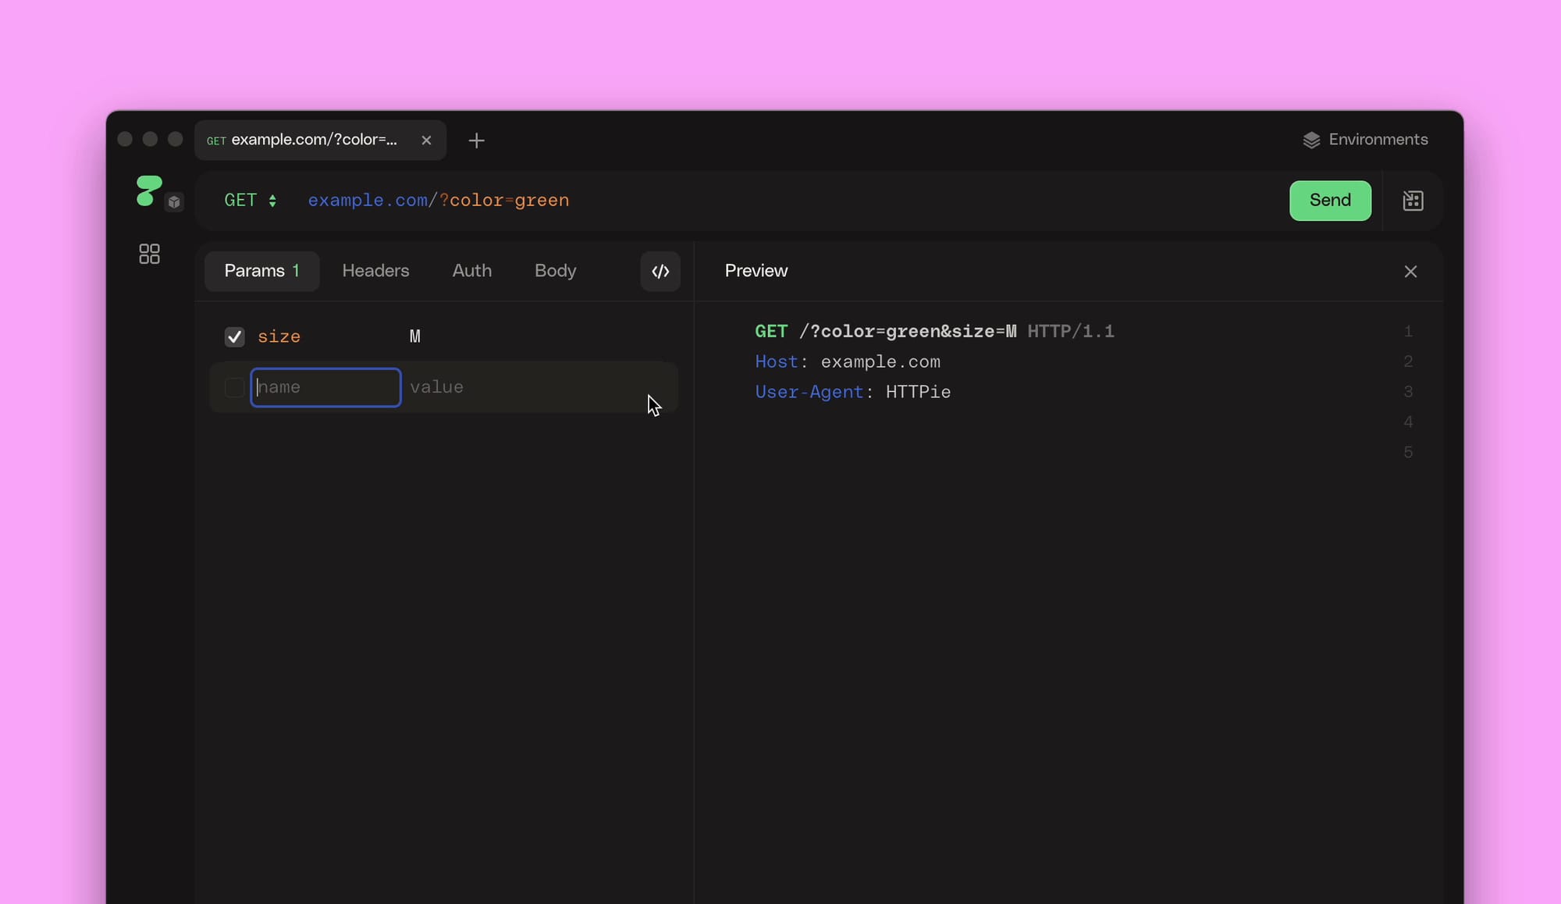Close the example.com request tab
This screenshot has height=904, width=1561.
(427, 141)
